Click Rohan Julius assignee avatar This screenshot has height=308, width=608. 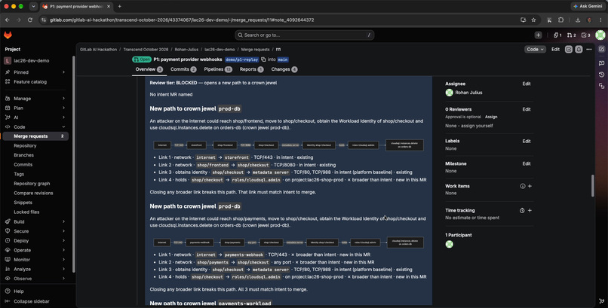[449, 93]
